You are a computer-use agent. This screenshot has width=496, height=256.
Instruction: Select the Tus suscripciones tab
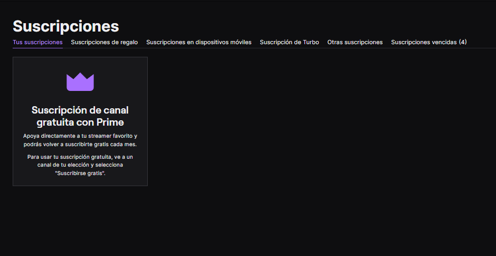[37, 42]
